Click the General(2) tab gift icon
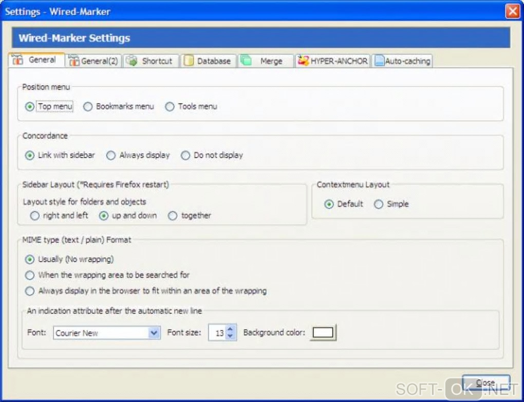Viewport: 524px width, 402px height. pos(73,61)
